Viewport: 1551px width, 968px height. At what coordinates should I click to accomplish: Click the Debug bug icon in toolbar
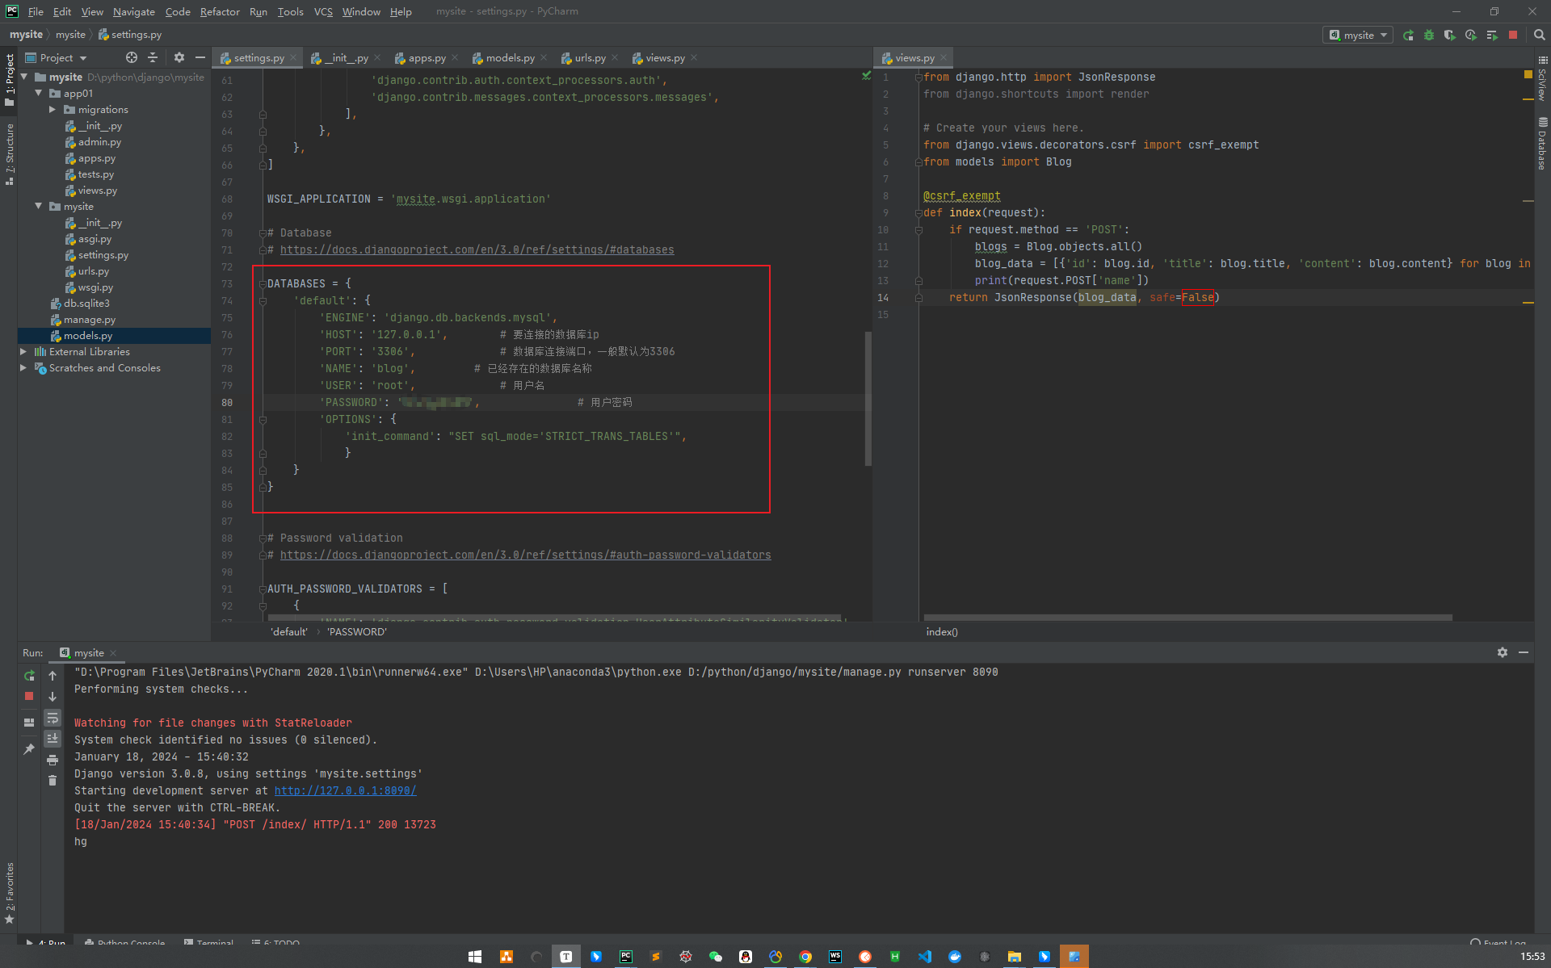[x=1429, y=36]
